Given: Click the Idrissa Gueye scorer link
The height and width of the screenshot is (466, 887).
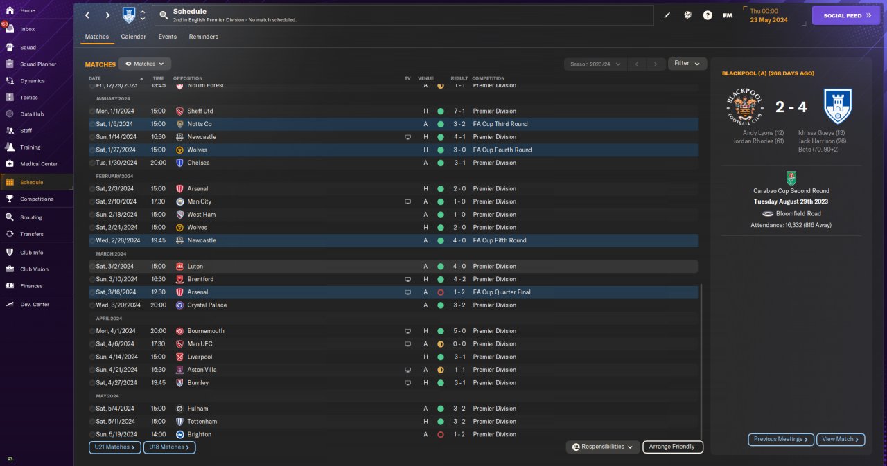Looking at the screenshot, I should pos(821,132).
